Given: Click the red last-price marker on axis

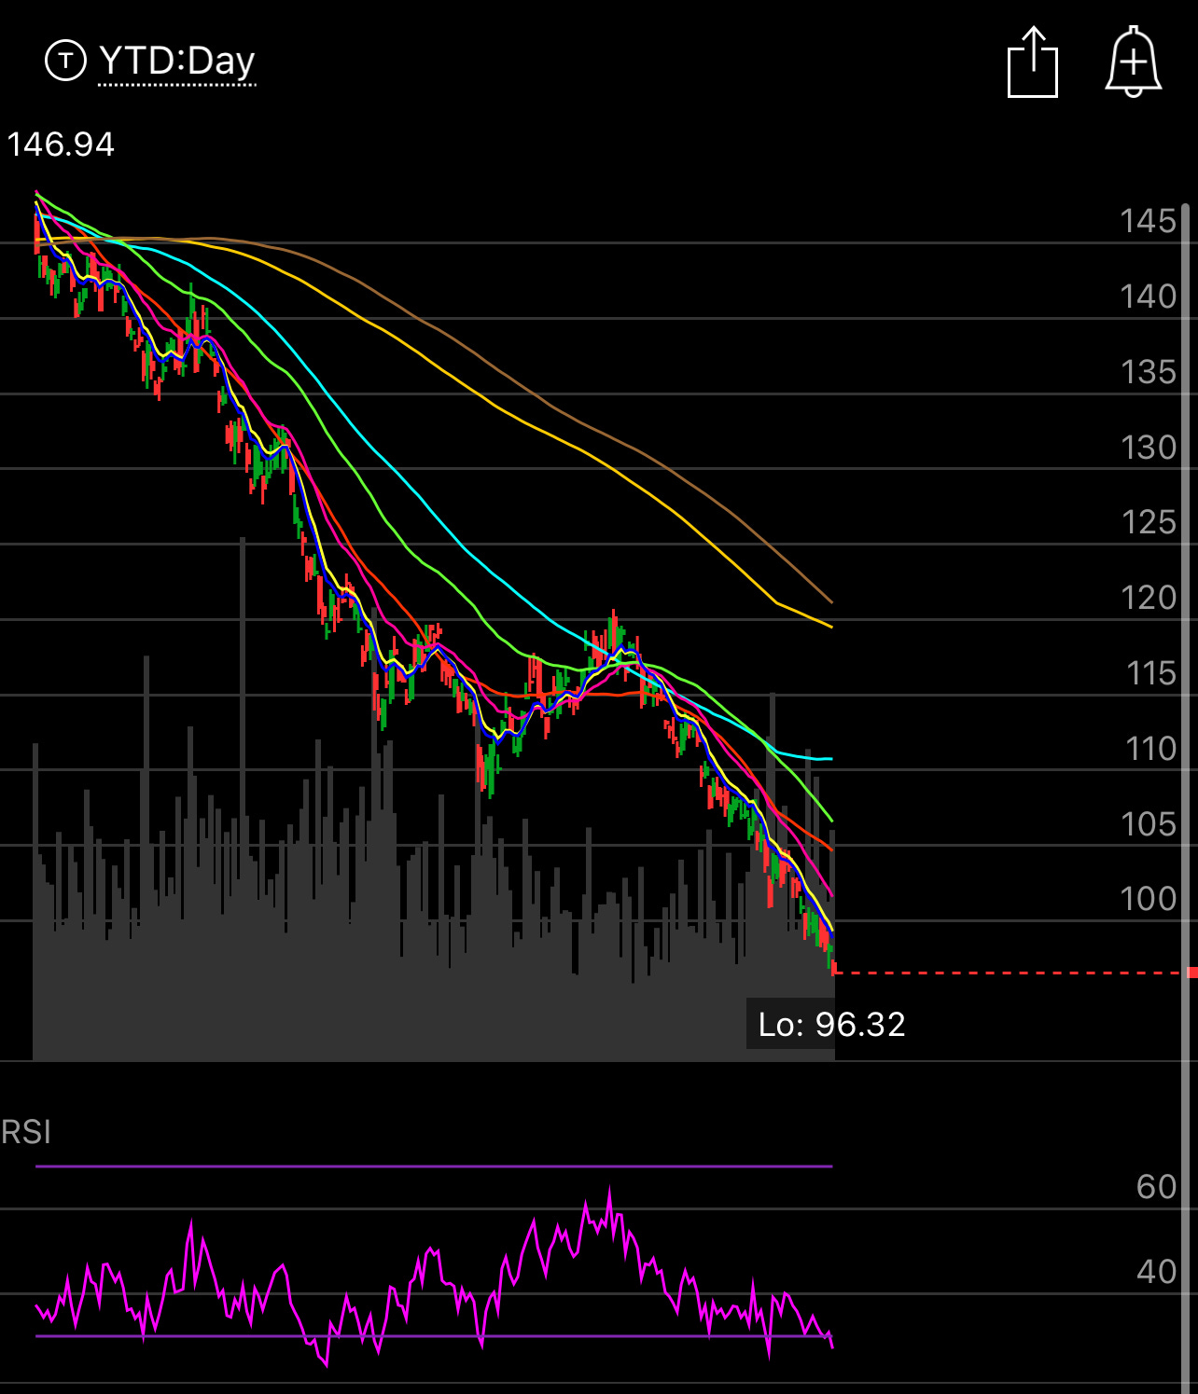Looking at the screenshot, I should pos(1191,973).
